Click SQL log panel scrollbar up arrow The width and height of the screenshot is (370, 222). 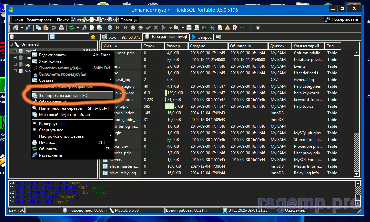(358, 184)
